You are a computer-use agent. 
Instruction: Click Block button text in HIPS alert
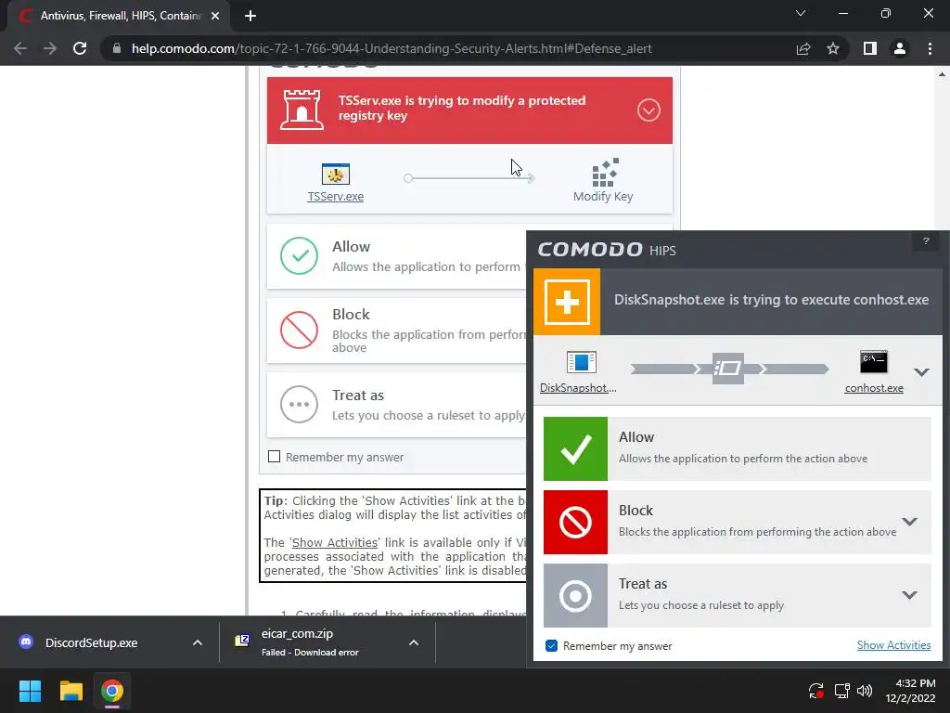click(x=635, y=511)
